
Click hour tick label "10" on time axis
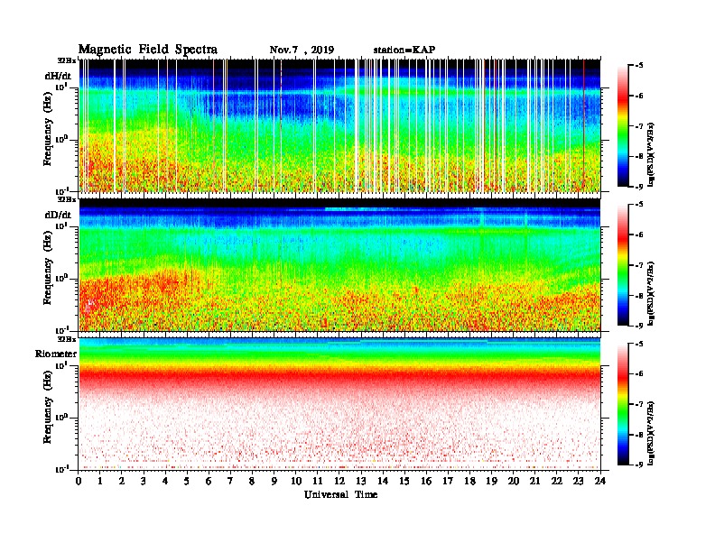point(296,482)
